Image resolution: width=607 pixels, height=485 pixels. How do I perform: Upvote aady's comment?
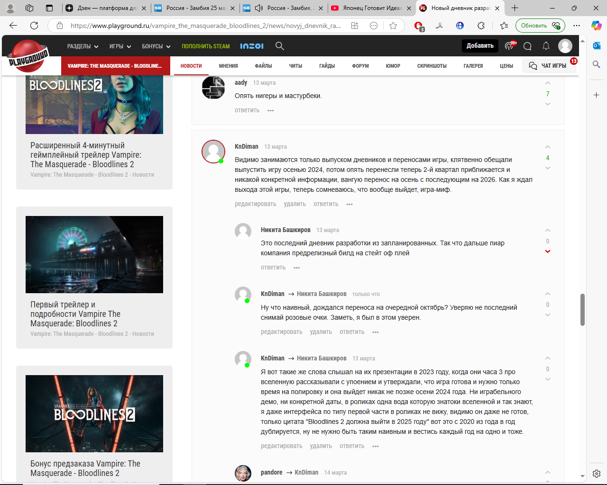pos(548,83)
